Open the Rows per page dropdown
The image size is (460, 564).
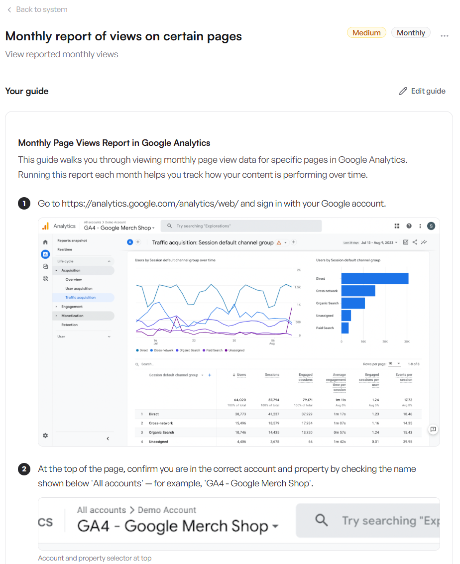[x=395, y=364]
